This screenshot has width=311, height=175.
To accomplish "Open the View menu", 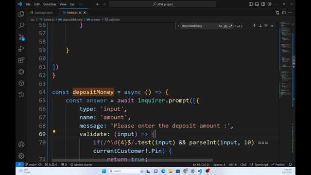I will (x=63, y=4).
